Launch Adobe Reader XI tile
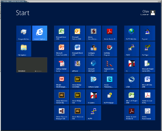The width and height of the screenshot is (162, 131). [x=109, y=33]
